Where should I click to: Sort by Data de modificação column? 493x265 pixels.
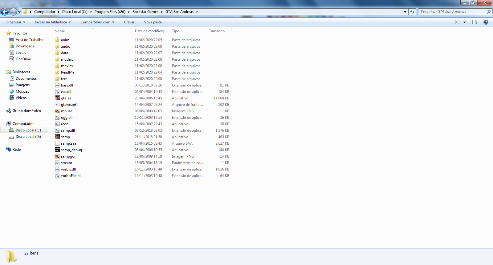pos(151,31)
